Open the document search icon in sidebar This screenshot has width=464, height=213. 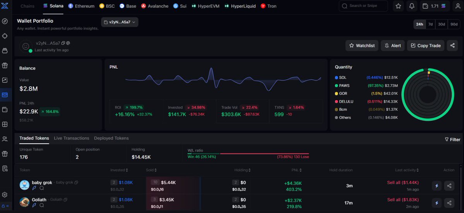(x=5, y=168)
